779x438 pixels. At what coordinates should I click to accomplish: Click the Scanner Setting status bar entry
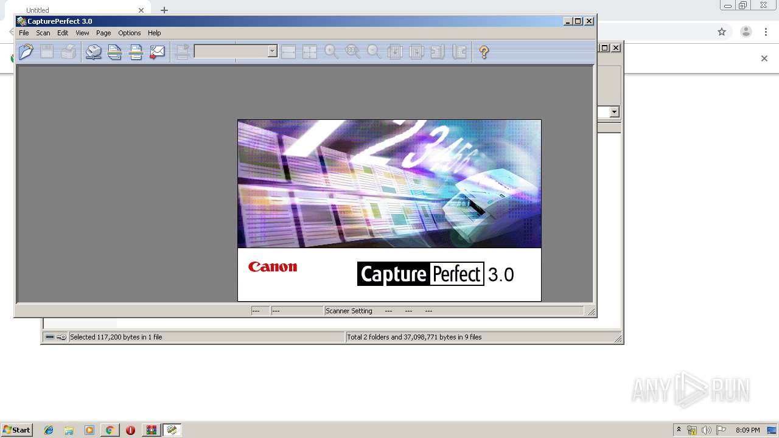point(349,311)
